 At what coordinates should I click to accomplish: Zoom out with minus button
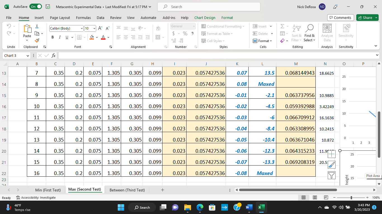point(335,198)
